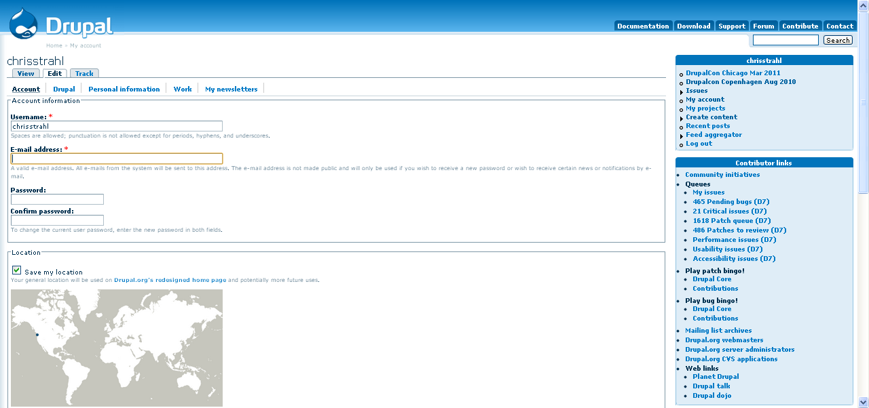Screen dimensions: 869x408
Task: Focus the E-mail address field
Action: pyautogui.click(x=117, y=159)
